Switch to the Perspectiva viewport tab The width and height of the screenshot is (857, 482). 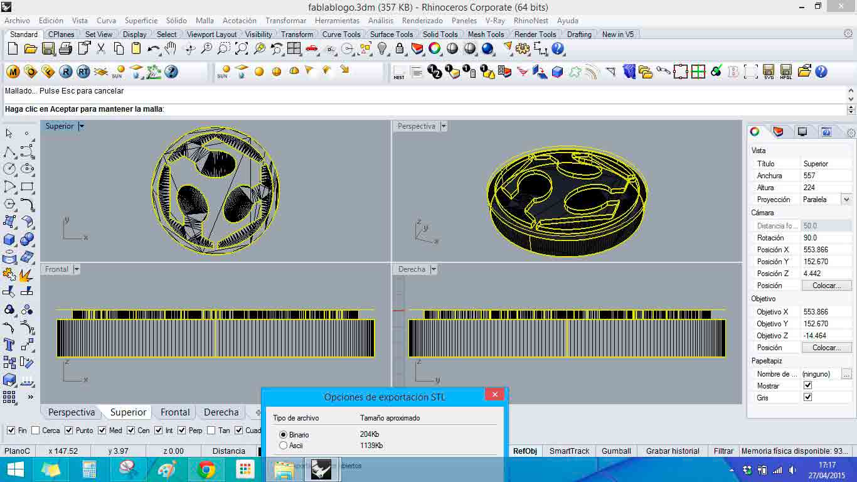72,412
